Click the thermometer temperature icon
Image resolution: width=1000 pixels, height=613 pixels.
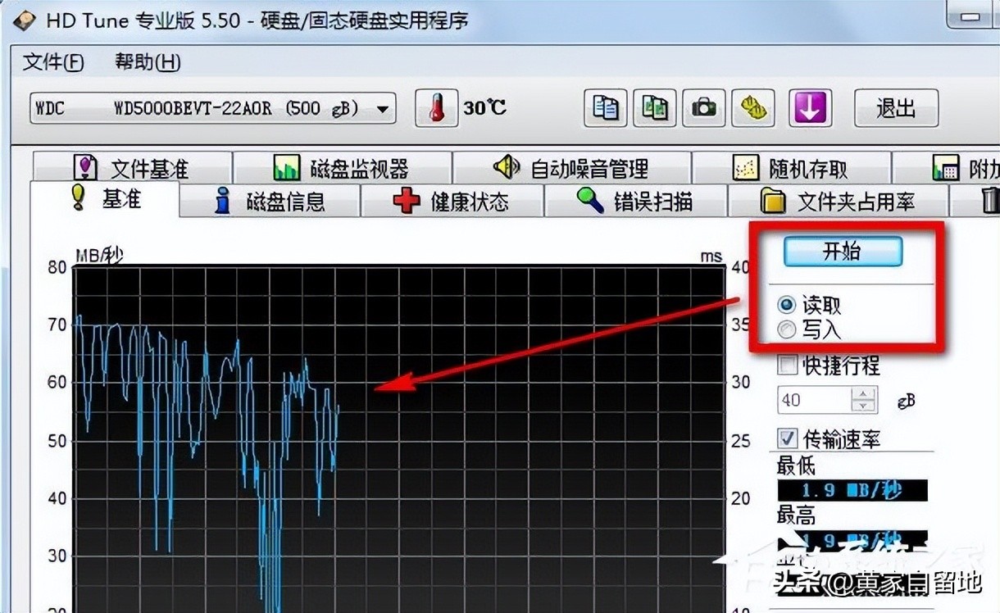pyautogui.click(x=436, y=108)
